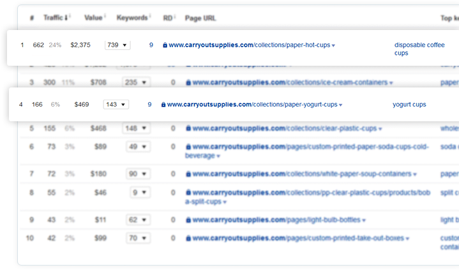Open the 62 keywords dropdown

point(138,220)
